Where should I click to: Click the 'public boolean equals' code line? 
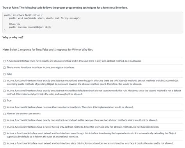pos(30,27)
